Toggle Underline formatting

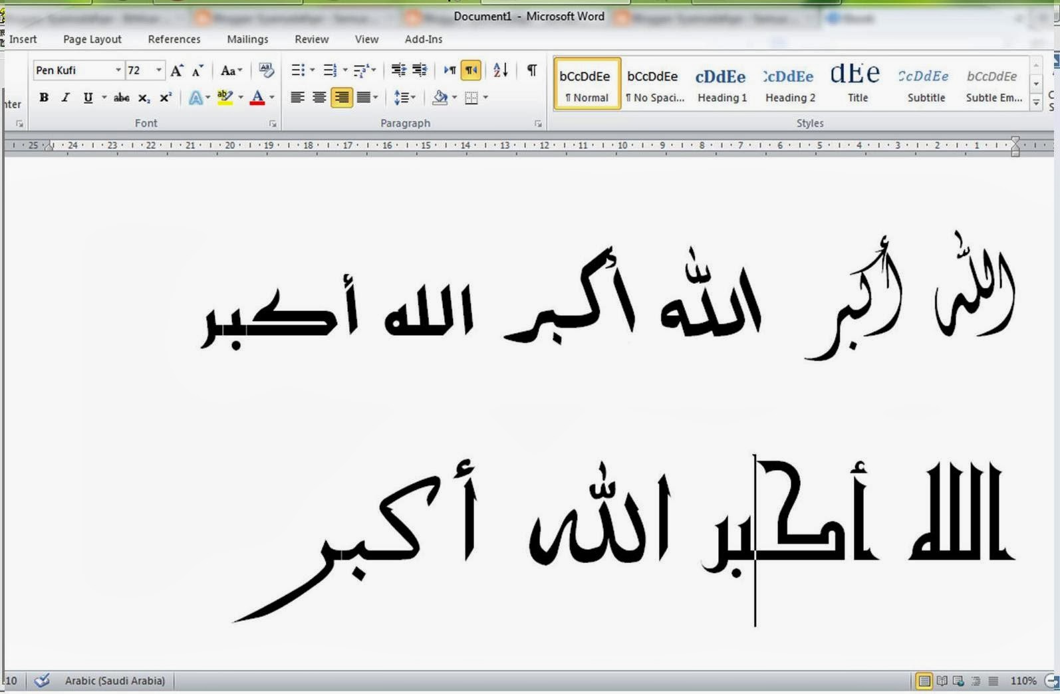pos(88,98)
